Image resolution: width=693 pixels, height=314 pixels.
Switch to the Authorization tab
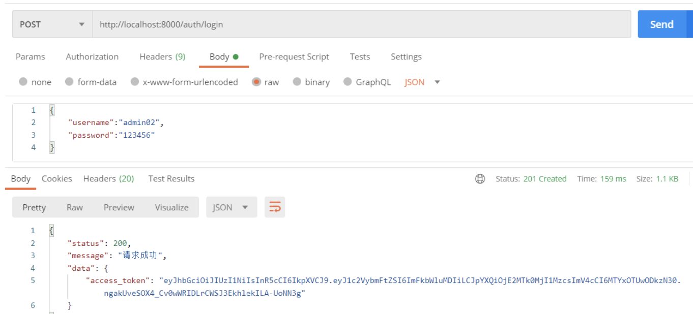click(x=92, y=56)
